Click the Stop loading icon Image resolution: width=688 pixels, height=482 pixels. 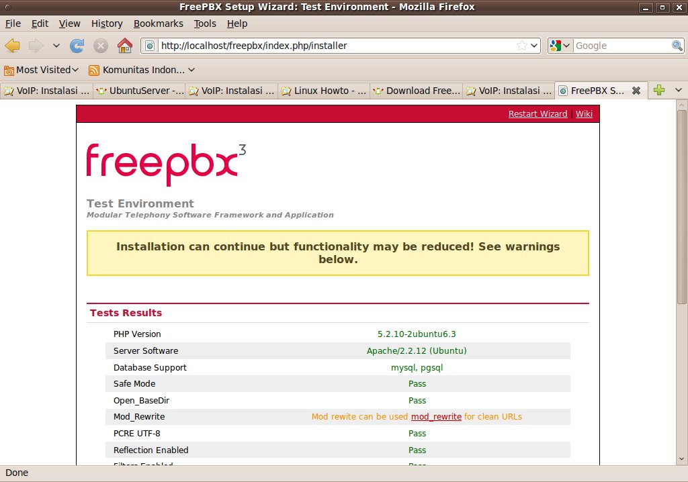101,46
